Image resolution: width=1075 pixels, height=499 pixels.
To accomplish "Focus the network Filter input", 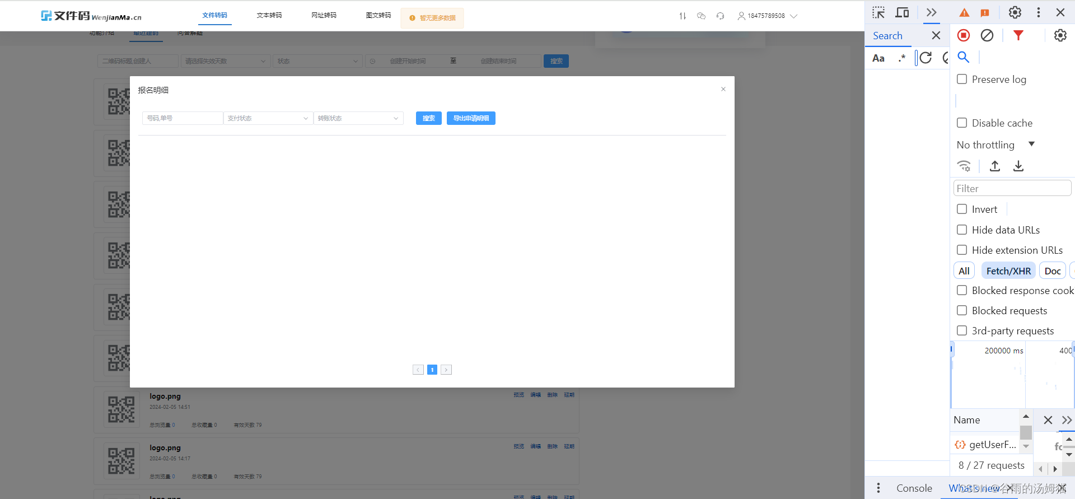I will pos(1012,188).
